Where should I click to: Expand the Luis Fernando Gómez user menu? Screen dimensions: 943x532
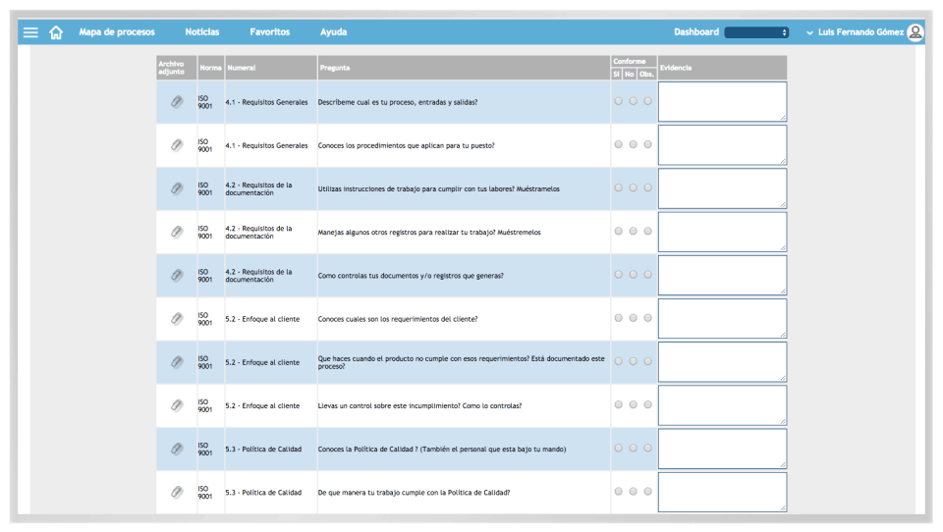856,32
